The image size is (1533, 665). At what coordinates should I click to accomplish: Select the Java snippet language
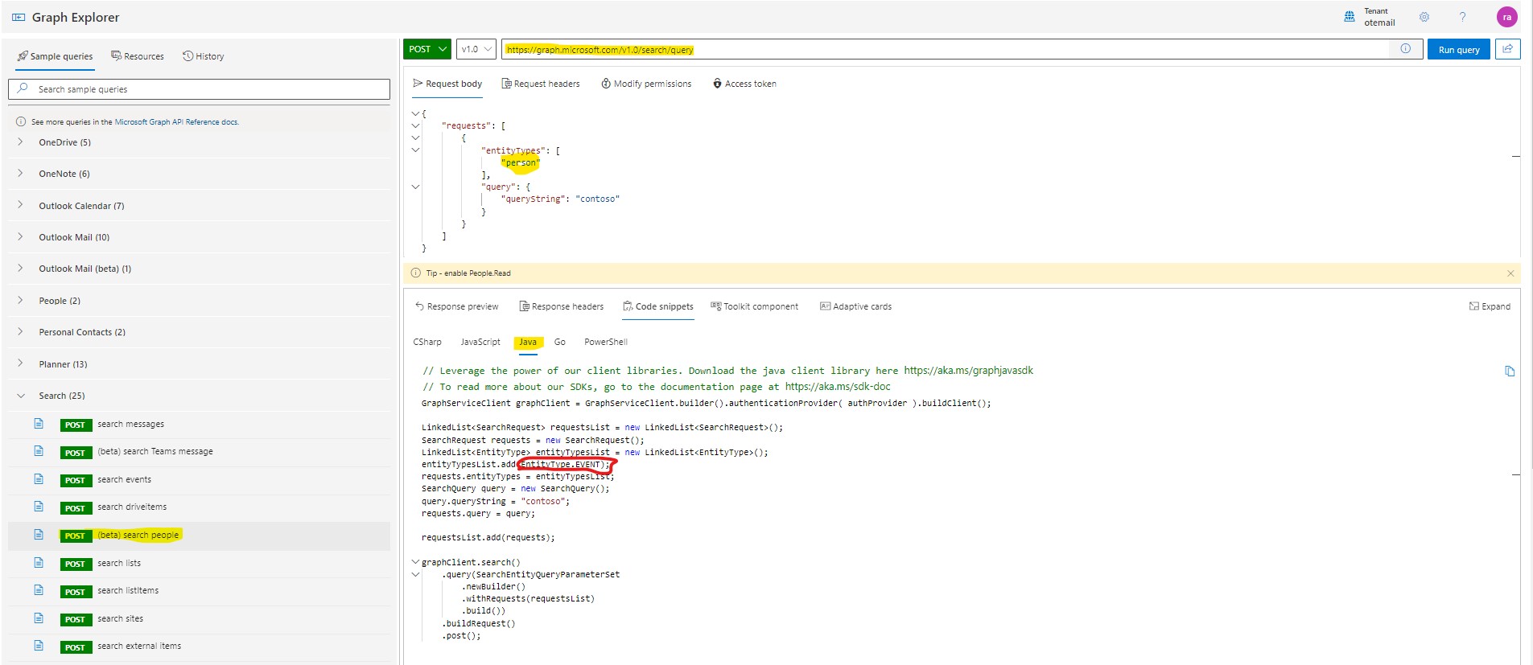point(528,342)
